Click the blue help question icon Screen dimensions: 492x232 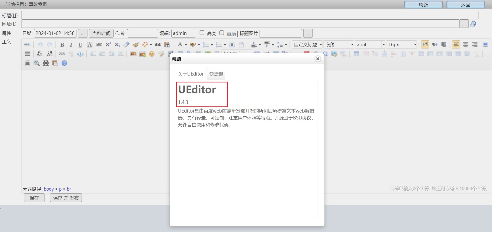[64, 63]
